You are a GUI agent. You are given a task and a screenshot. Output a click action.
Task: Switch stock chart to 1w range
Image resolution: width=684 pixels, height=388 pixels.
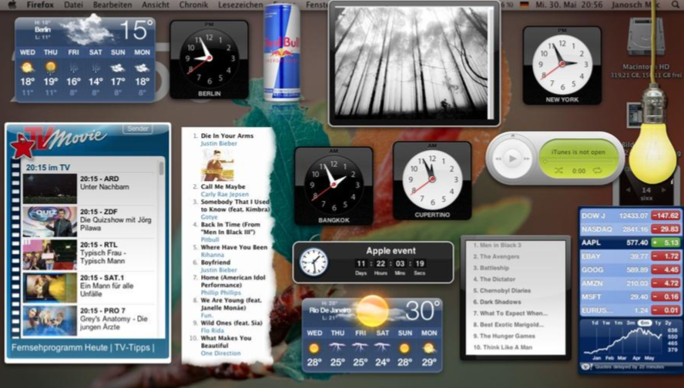(x=606, y=323)
